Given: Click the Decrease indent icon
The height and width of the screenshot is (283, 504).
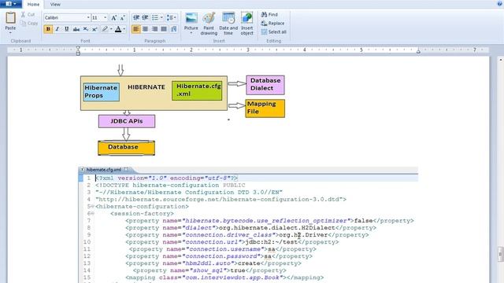Looking at the screenshot, I should [136, 17].
